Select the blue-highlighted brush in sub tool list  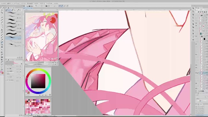tap(13, 38)
